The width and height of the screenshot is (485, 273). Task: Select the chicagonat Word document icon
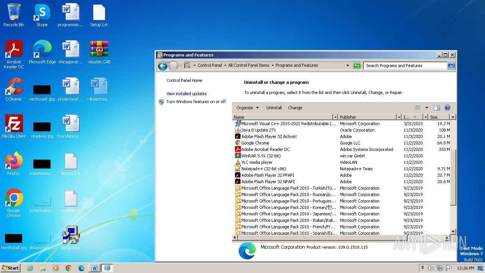(70, 52)
